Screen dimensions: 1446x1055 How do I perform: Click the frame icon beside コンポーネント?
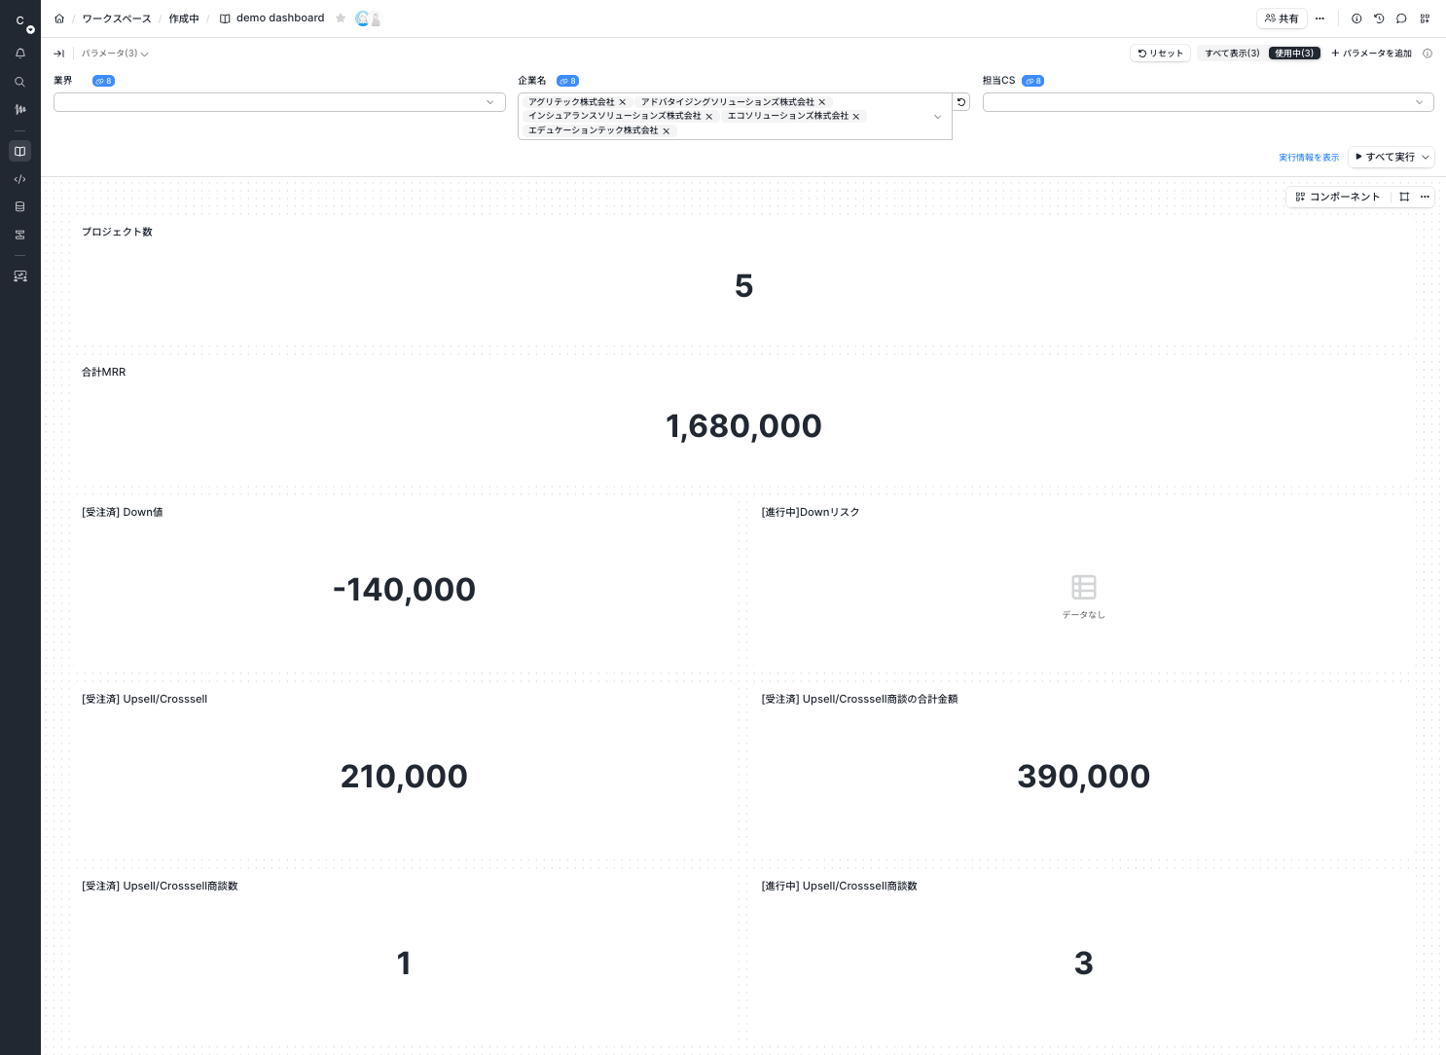pos(1404,197)
